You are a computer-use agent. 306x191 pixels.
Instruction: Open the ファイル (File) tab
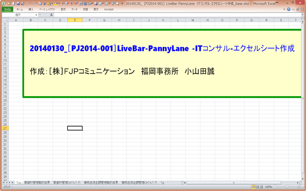(x=8, y=9)
